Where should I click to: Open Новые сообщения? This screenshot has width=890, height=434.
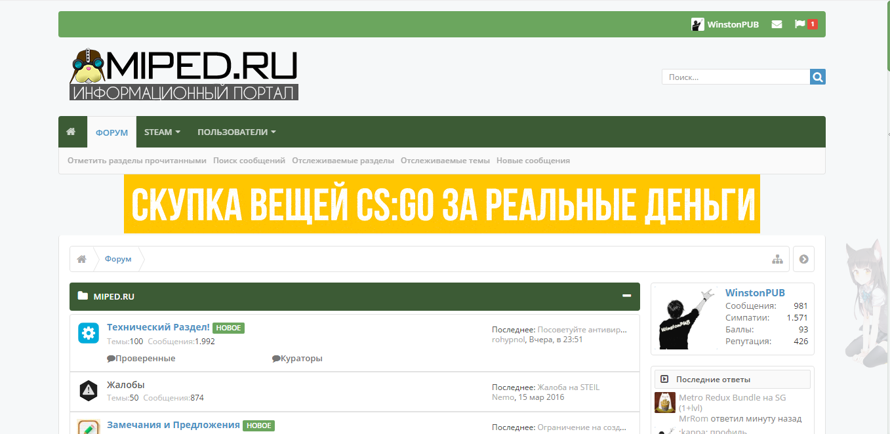(x=533, y=161)
